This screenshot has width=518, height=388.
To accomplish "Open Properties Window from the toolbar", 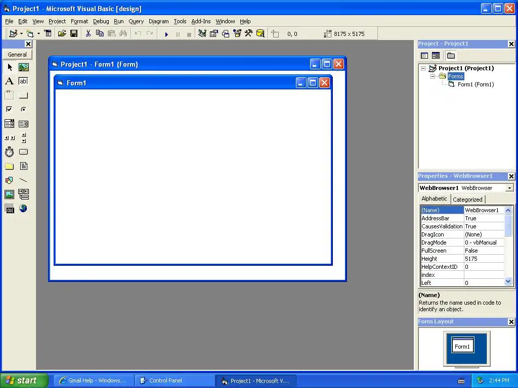I will pos(214,34).
